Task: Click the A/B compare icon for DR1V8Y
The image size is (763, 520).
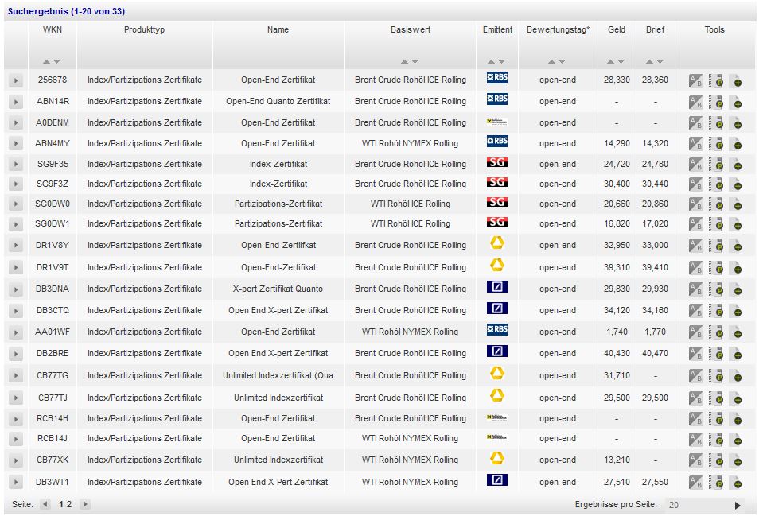Action: [695, 246]
